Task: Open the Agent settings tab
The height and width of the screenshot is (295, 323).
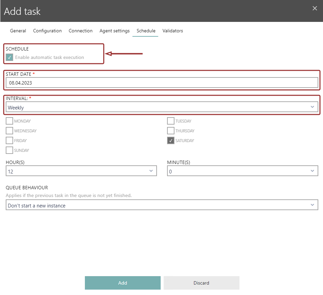Action: [115, 31]
